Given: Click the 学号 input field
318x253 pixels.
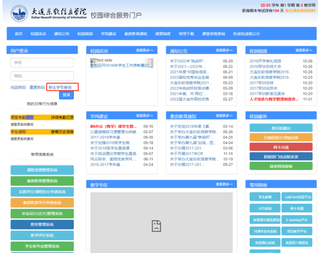Looking at the screenshot, I should tap(42, 62).
